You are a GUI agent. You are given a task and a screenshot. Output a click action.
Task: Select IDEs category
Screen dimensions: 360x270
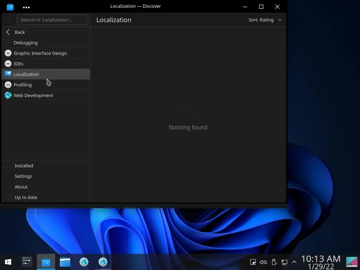click(x=46, y=64)
